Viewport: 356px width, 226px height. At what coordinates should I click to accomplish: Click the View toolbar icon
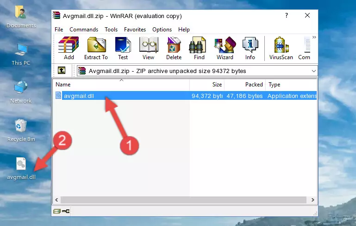pos(149,48)
